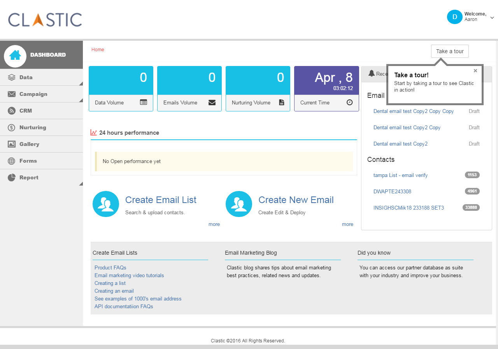Expand the Data menu corner arrow
The width and height of the screenshot is (498, 349).
pyautogui.click(x=81, y=83)
